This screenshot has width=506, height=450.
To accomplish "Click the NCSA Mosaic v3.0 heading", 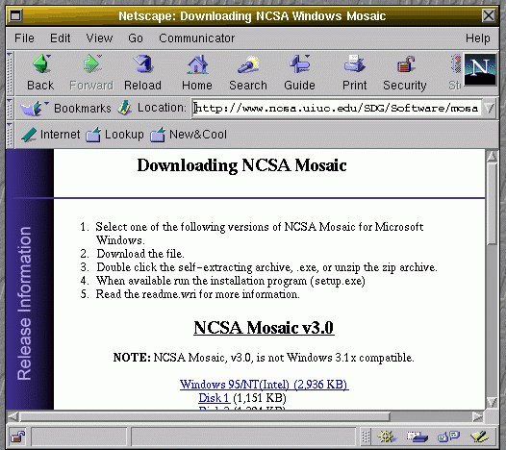I will [264, 328].
